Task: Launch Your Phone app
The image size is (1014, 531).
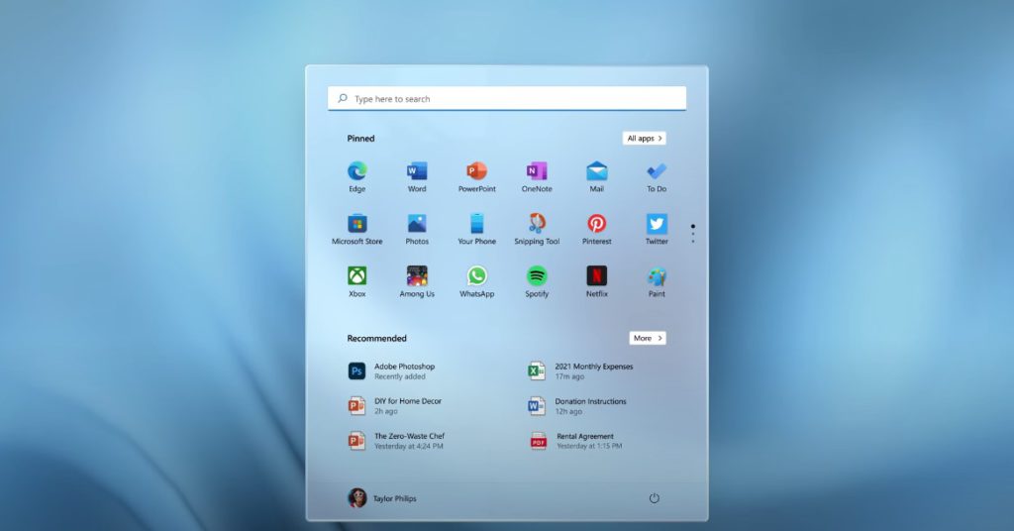Action: click(476, 229)
